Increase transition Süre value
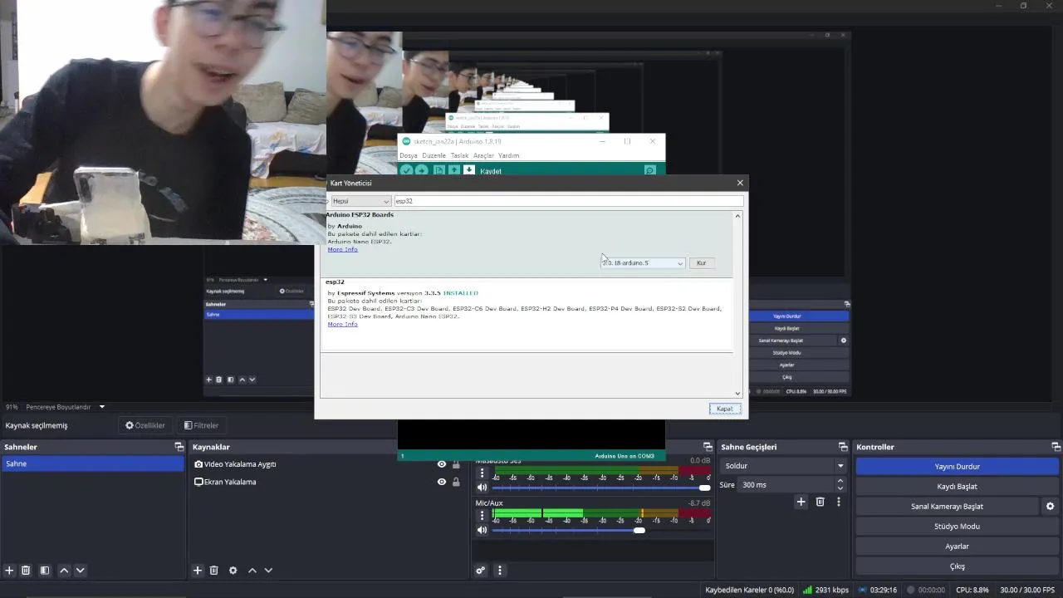Screen dimensions: 1063x598 840,480
